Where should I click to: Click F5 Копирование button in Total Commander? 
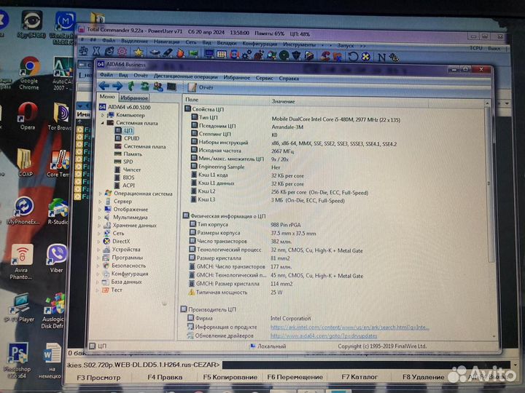click(230, 377)
